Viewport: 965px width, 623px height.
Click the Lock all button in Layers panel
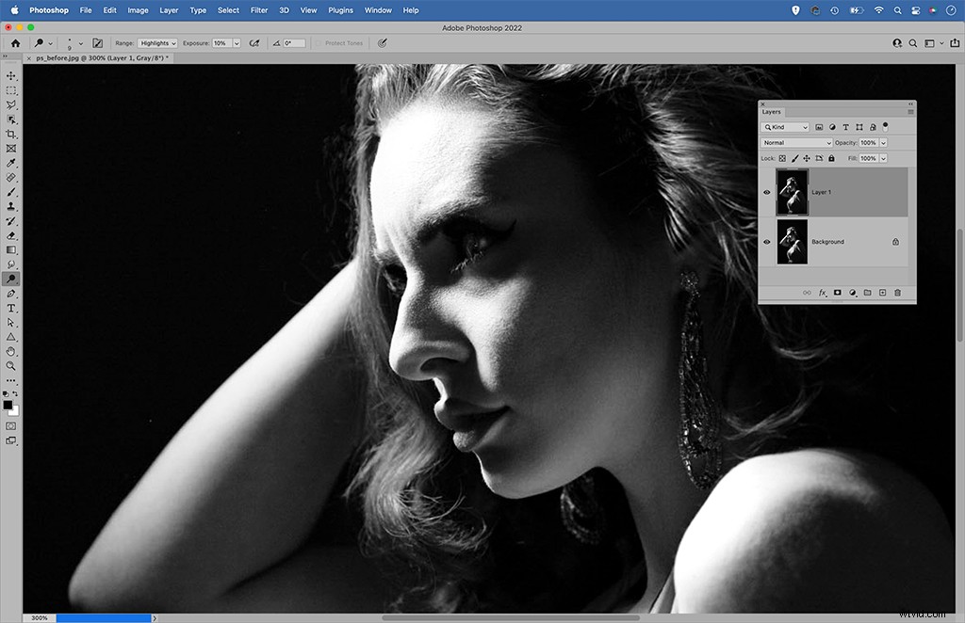(x=830, y=158)
